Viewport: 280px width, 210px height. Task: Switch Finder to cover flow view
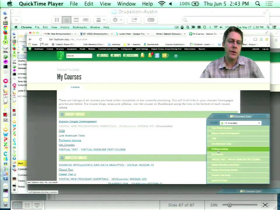(85, 20)
